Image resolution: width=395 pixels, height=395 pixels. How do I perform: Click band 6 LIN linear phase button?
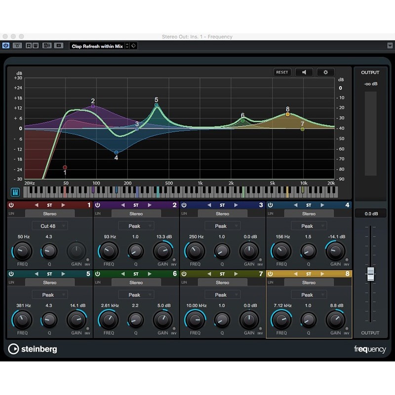98,282
